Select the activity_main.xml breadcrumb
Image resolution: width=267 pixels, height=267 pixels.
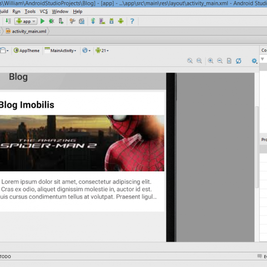pos(26,31)
